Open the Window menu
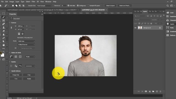This screenshot has width=176, height=99. click(x=48, y=2)
